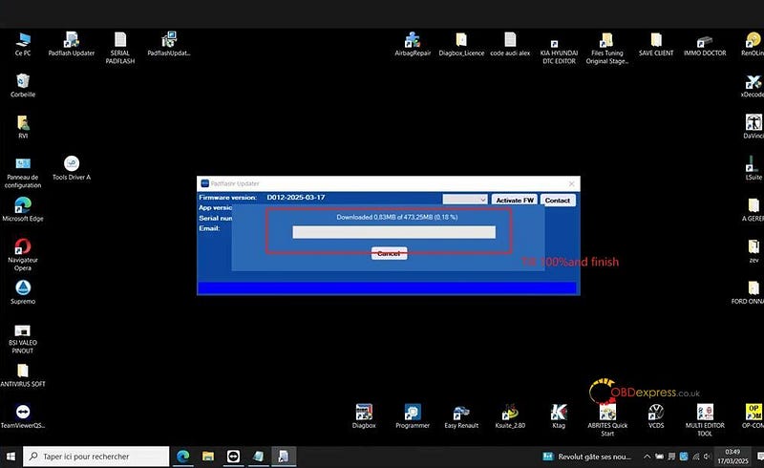Image resolution: width=764 pixels, height=468 pixels.
Task: Expand hidden system tray icons
Action: [x=647, y=457]
